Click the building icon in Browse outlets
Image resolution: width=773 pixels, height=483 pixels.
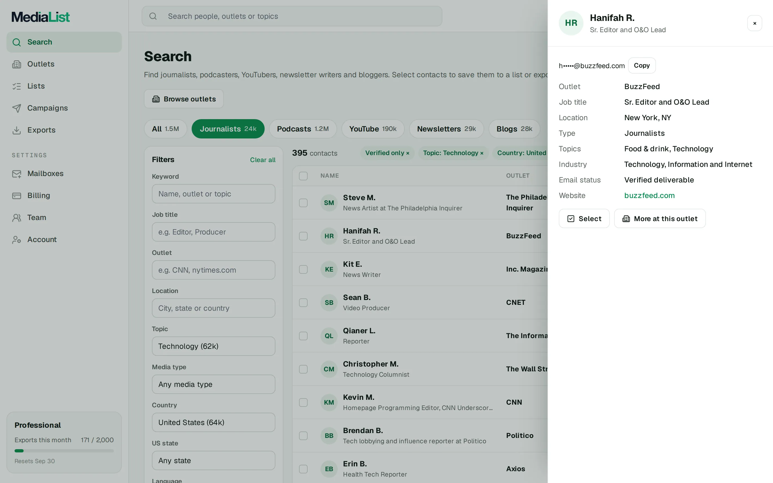pyautogui.click(x=156, y=99)
